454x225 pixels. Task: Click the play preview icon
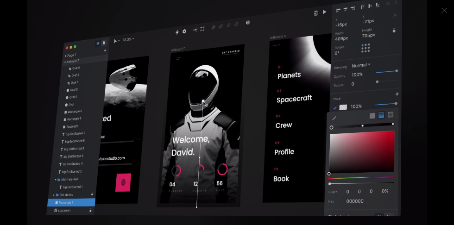(x=324, y=12)
